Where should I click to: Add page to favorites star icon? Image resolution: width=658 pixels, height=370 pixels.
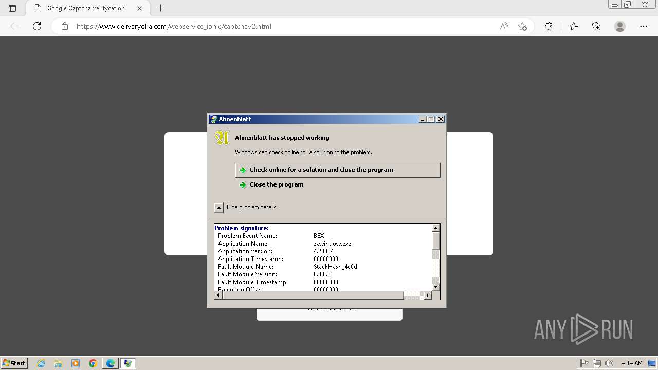522,26
